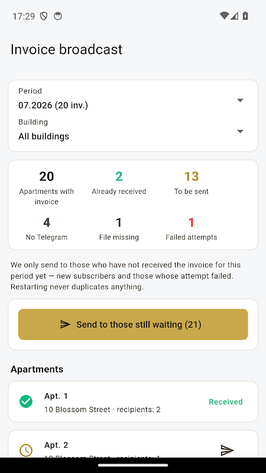Open the 07.2026 (20 inv.) period selector
This screenshot has width=266, height=473.
click(x=133, y=100)
